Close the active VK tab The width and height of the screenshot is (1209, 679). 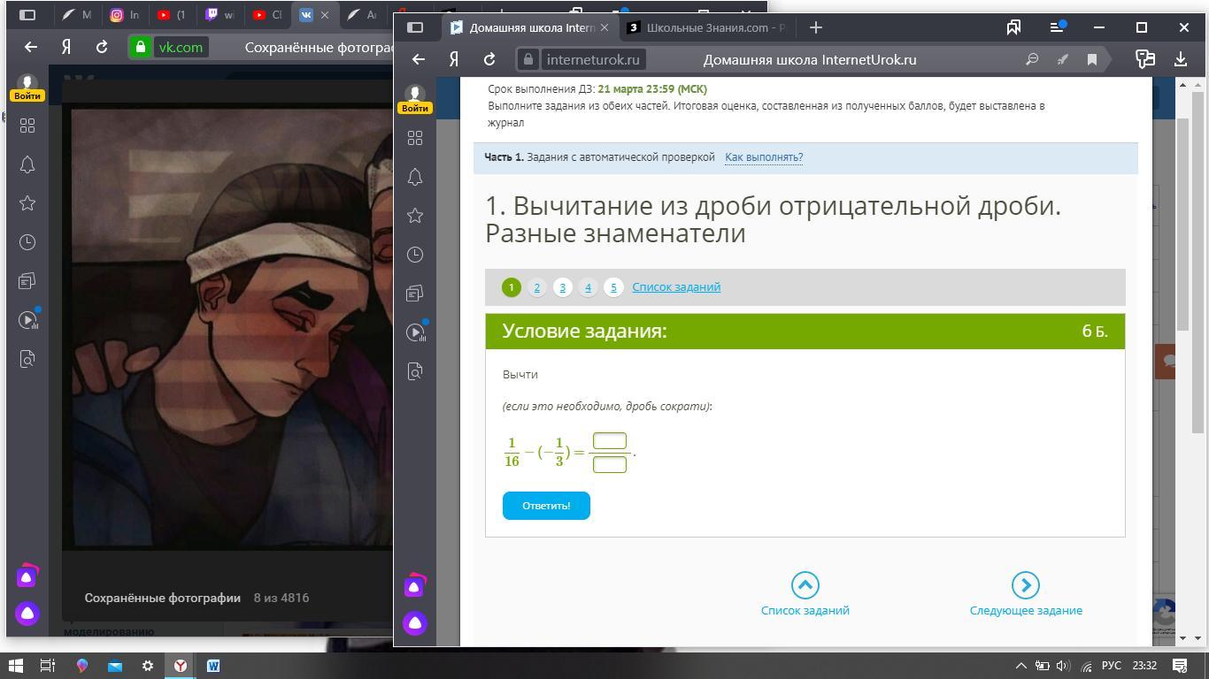pos(325,15)
